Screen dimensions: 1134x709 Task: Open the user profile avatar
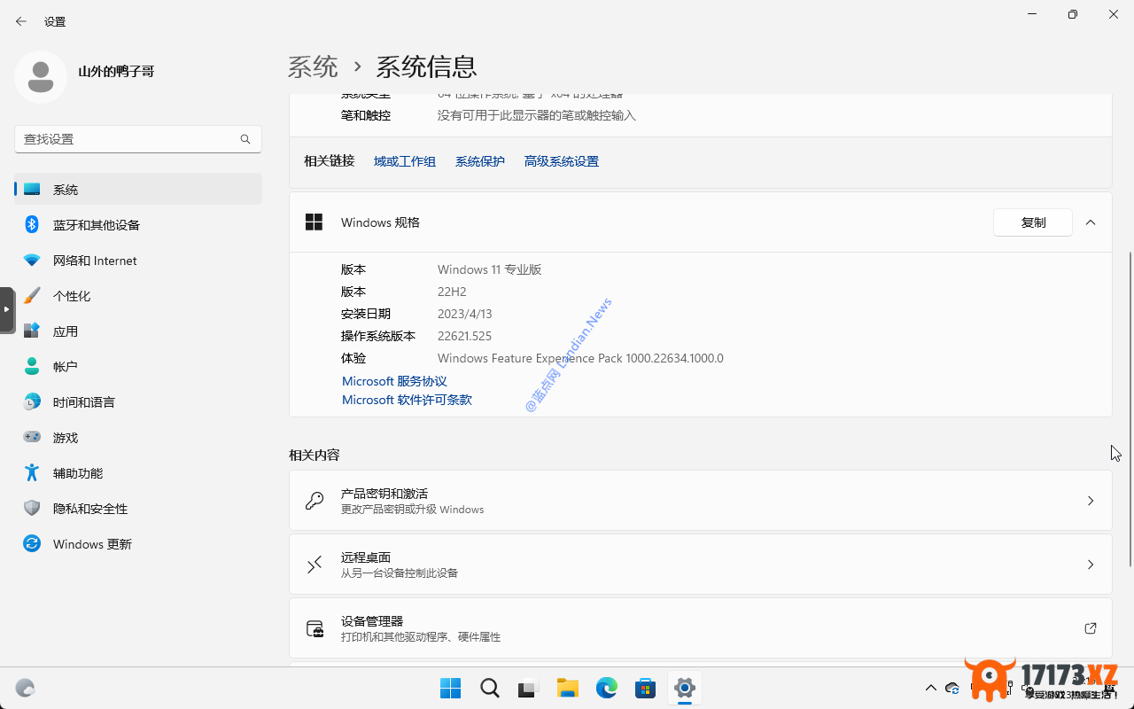point(41,77)
